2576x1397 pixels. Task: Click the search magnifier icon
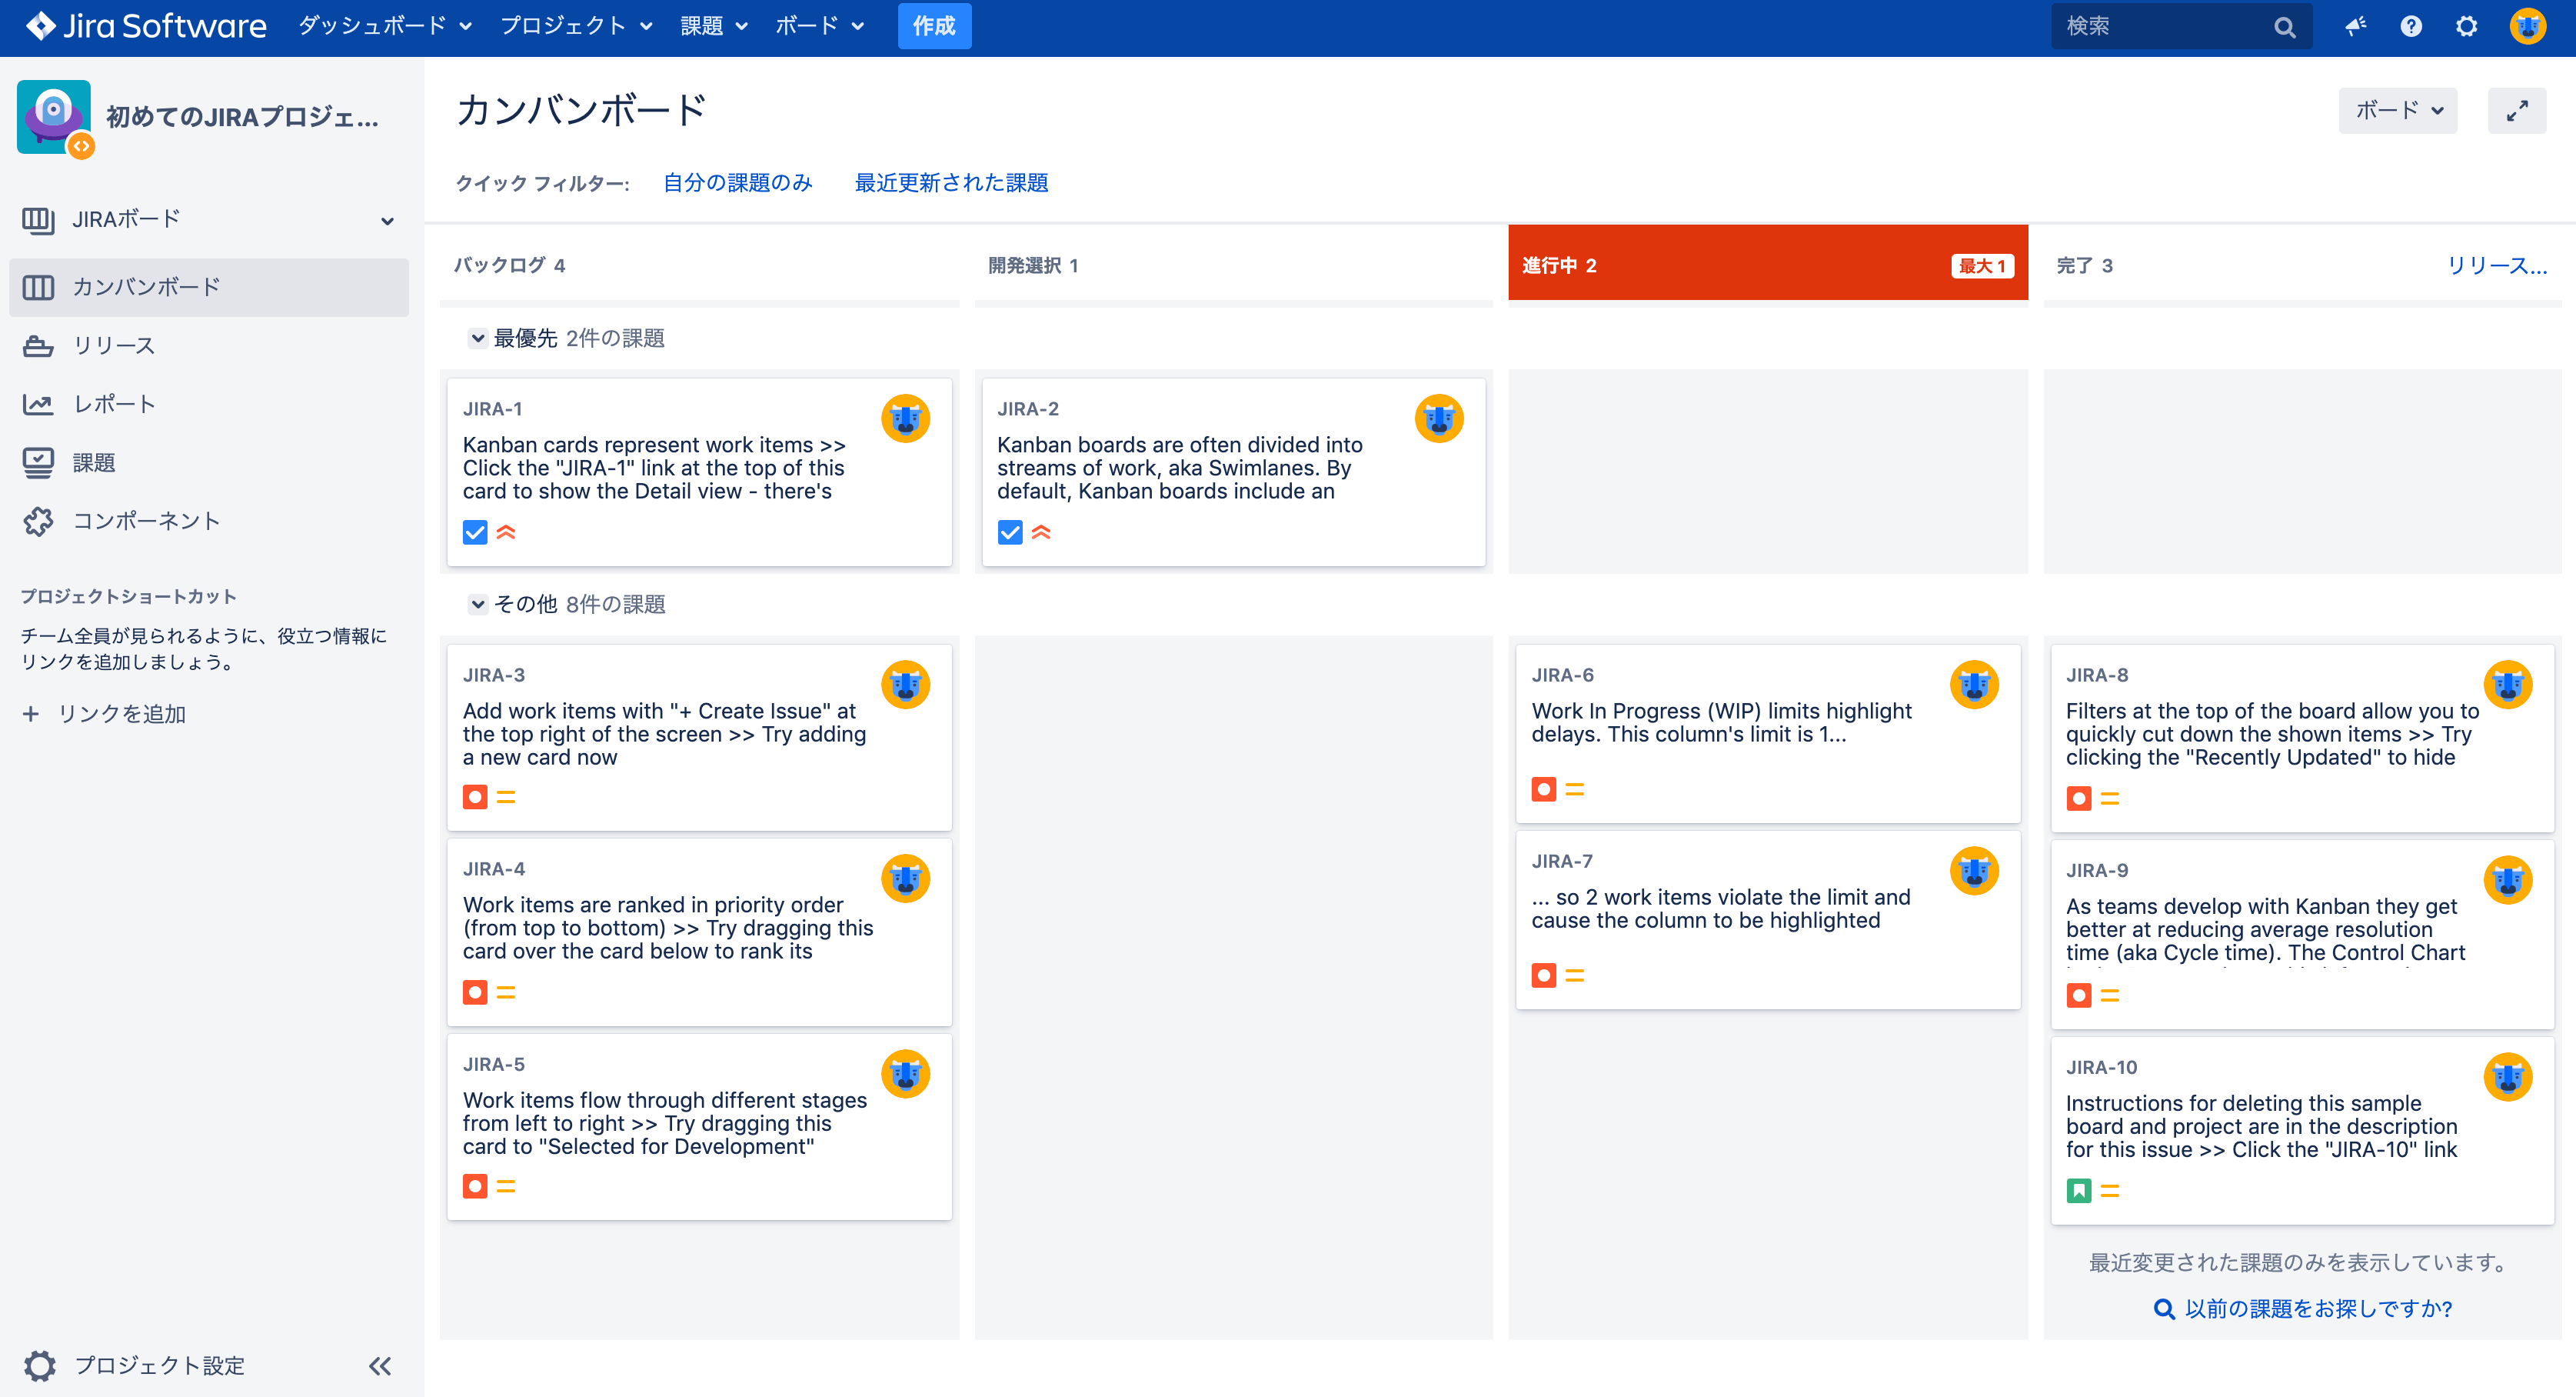pyautogui.click(x=2284, y=27)
